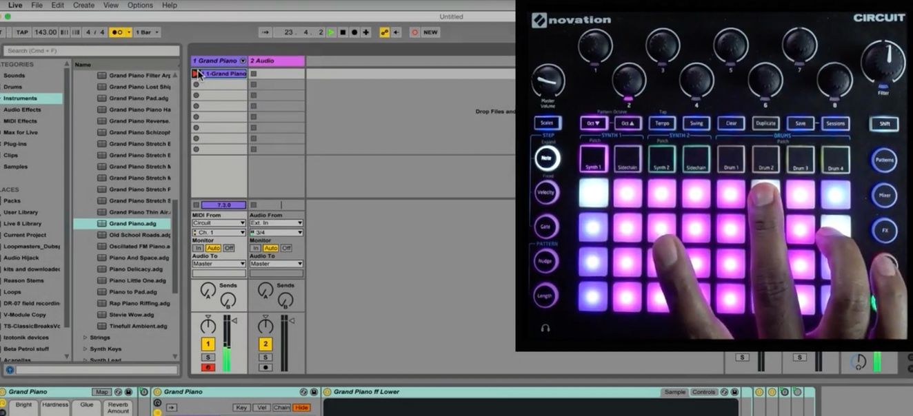Viewport: 913px width, 416px height.
Task: Stop playback with the square Stop button
Action: 343,32
